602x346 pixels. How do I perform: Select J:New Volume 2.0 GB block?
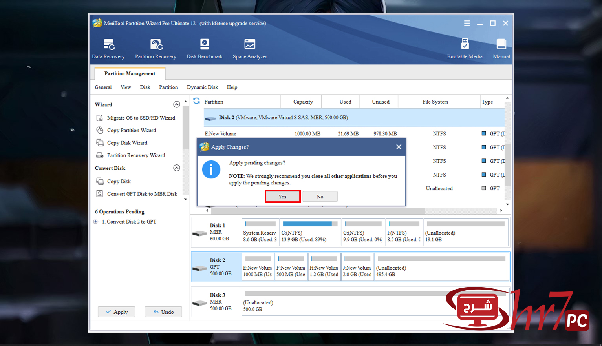357,267
